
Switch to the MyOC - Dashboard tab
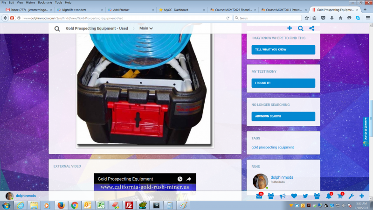pyautogui.click(x=181, y=10)
